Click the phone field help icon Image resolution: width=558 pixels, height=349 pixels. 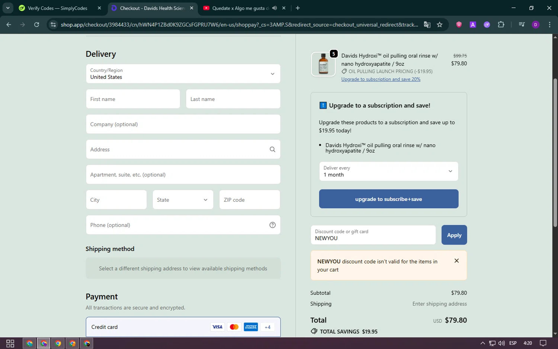click(x=272, y=225)
